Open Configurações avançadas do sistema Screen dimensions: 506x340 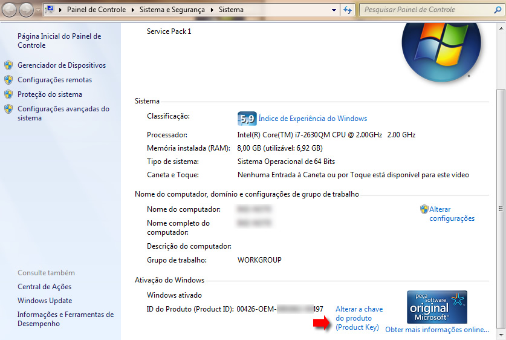click(x=63, y=113)
